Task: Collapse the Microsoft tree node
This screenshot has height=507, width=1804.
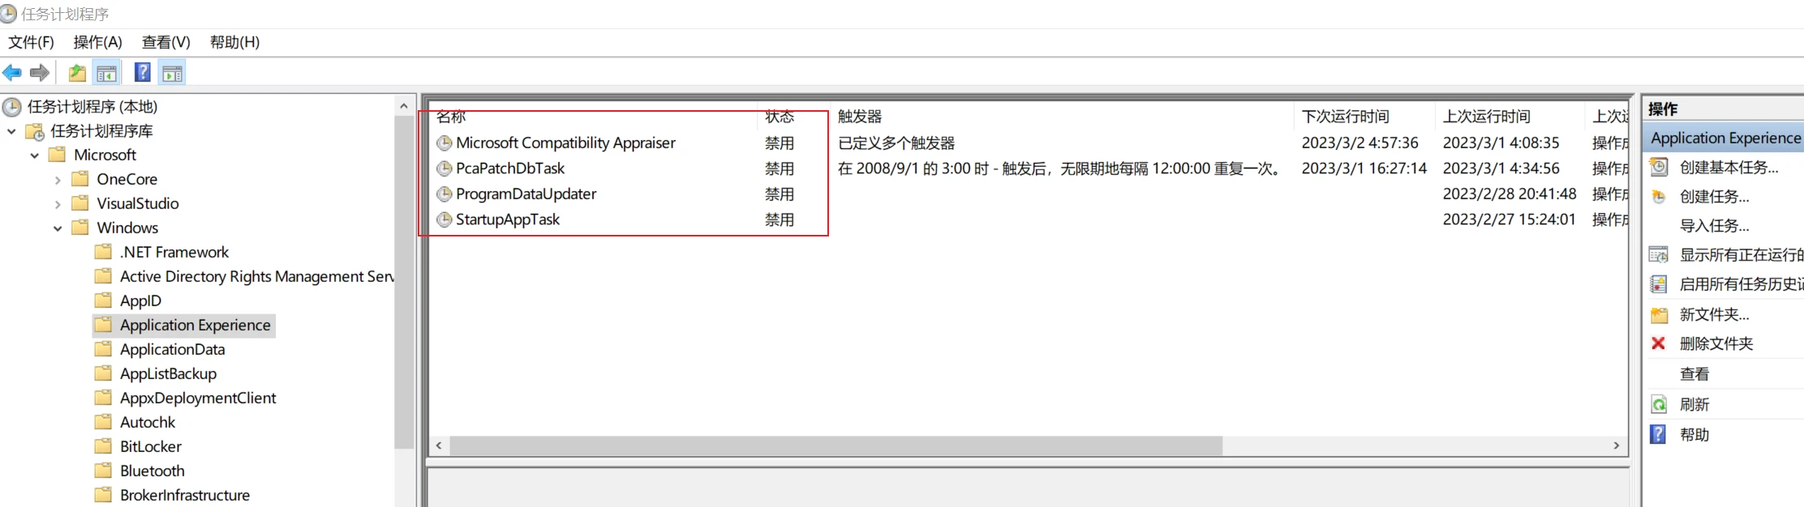Action: [x=35, y=156]
